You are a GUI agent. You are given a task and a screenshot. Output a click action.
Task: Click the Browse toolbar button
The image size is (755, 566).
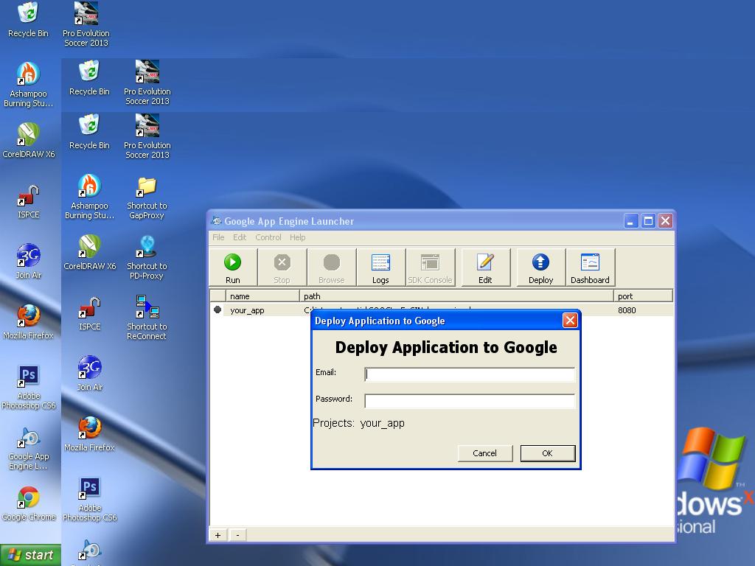coord(331,268)
